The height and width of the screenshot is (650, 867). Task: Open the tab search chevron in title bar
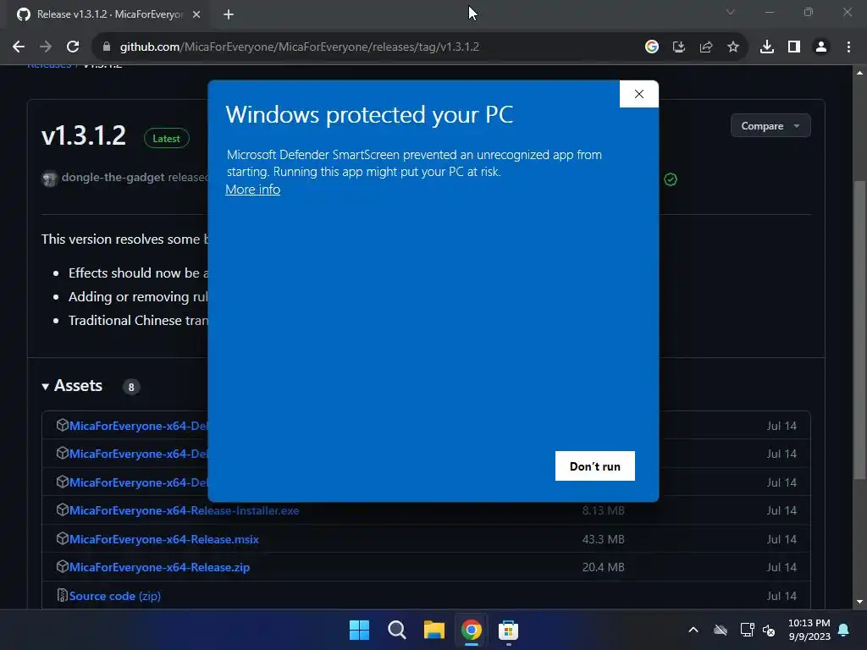pos(731,12)
